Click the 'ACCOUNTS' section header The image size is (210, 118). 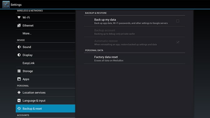(x=23, y=115)
